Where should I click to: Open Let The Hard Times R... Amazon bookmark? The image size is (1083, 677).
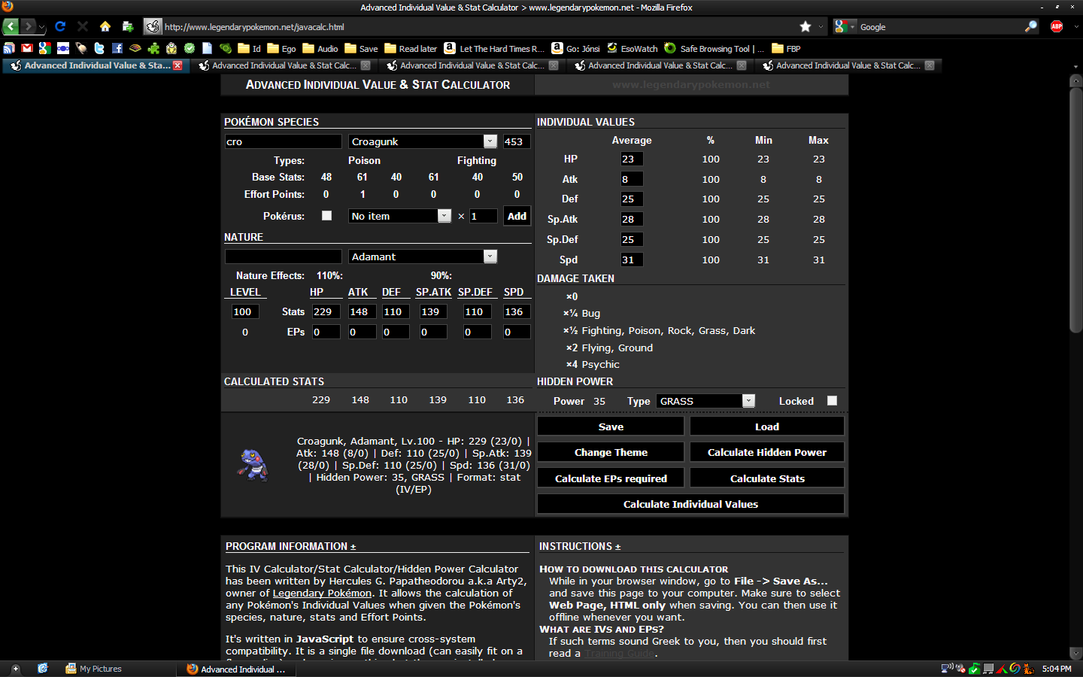pyautogui.click(x=494, y=48)
